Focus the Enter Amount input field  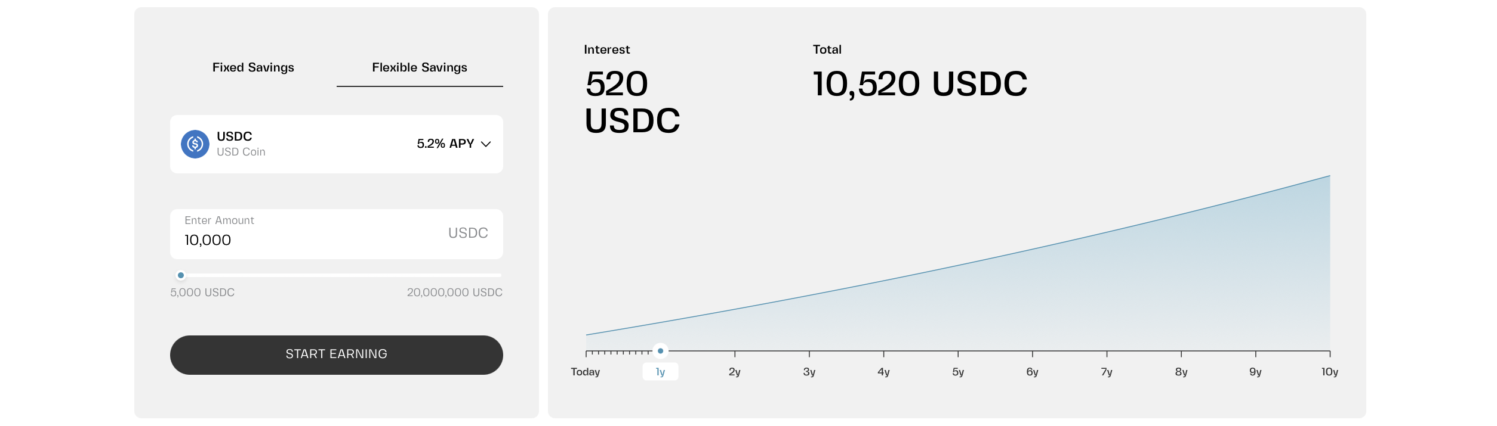337,234
